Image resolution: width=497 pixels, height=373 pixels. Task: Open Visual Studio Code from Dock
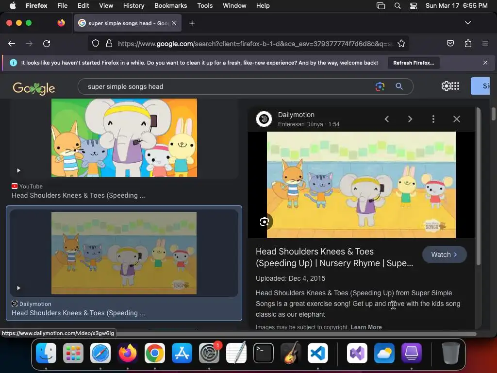point(318,353)
